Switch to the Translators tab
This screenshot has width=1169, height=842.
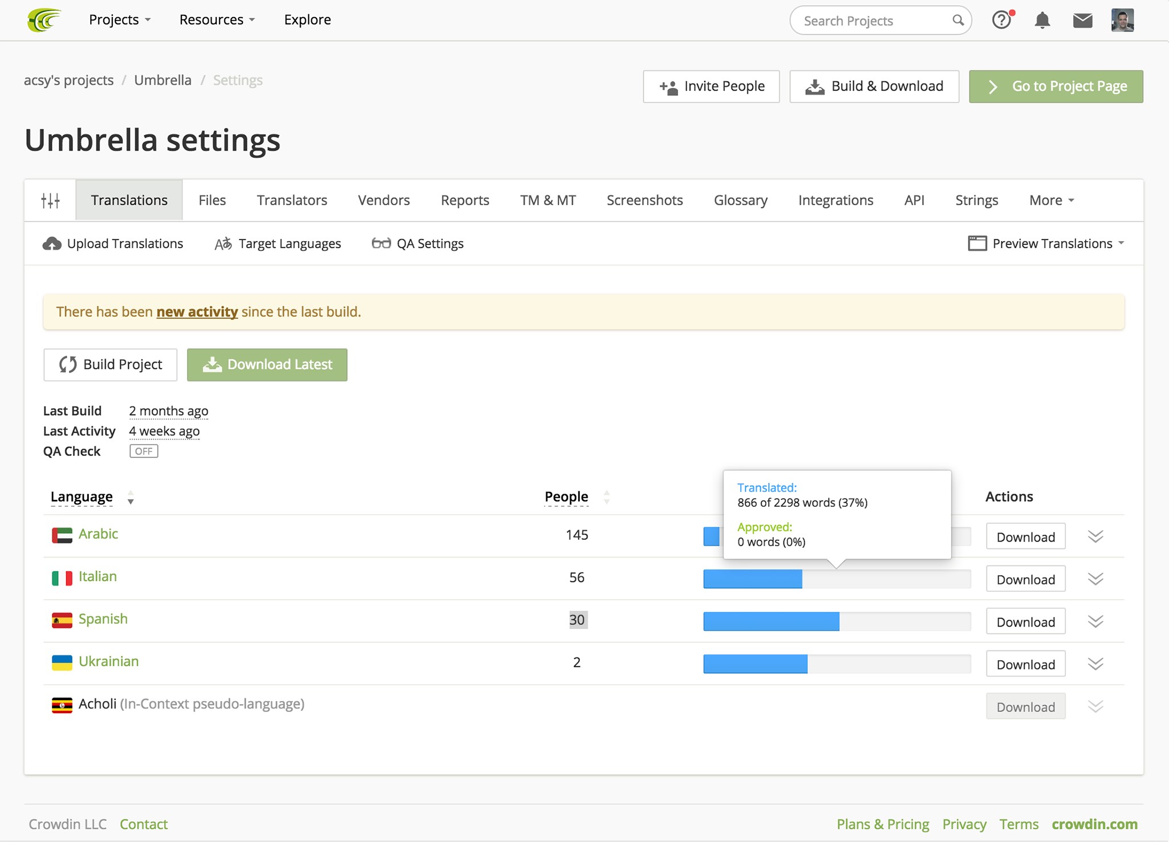pyautogui.click(x=292, y=200)
